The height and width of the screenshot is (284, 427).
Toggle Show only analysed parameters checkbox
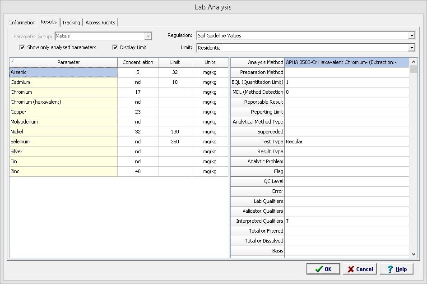coord(22,47)
